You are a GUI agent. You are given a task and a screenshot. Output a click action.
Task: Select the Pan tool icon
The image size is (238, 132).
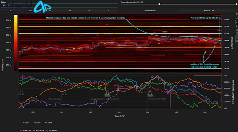tap(237, 18)
